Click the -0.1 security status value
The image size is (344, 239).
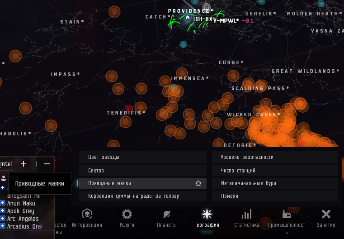coord(248,21)
